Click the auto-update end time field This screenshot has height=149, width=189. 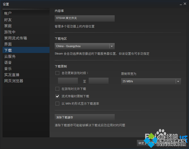pos(98,81)
